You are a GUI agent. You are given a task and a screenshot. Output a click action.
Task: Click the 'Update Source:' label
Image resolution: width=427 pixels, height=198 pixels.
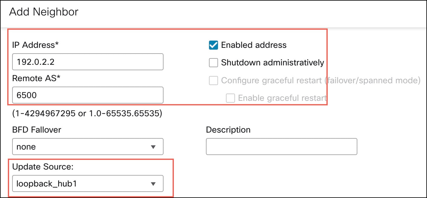pos(43,167)
